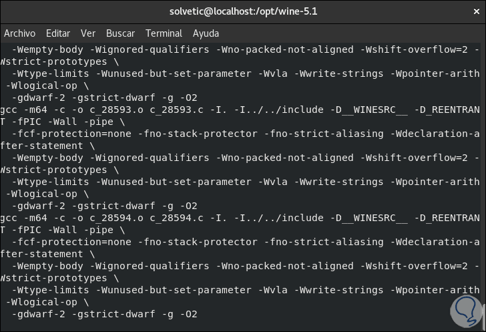
Task: Open the Ayuda help menu
Action: pyautogui.click(x=206, y=33)
